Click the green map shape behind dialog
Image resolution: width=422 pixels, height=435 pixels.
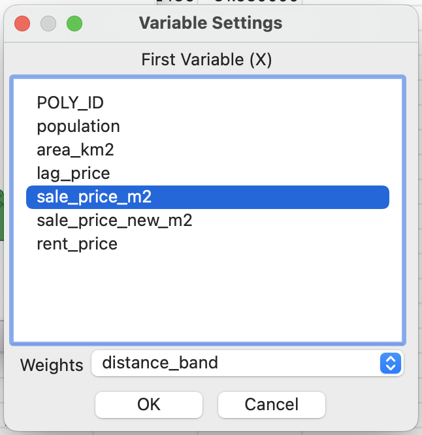tap(1, 215)
